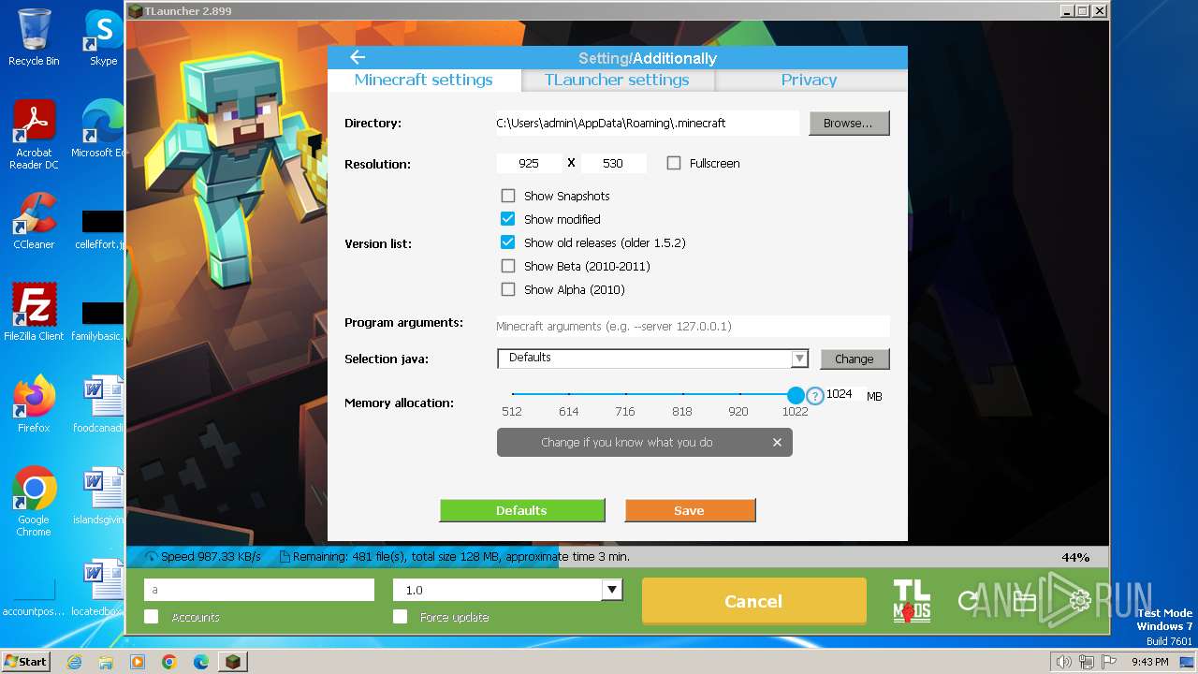The height and width of the screenshot is (674, 1198).
Task: Click TLauncher Minecraft block taskbar icon
Action: click(233, 662)
